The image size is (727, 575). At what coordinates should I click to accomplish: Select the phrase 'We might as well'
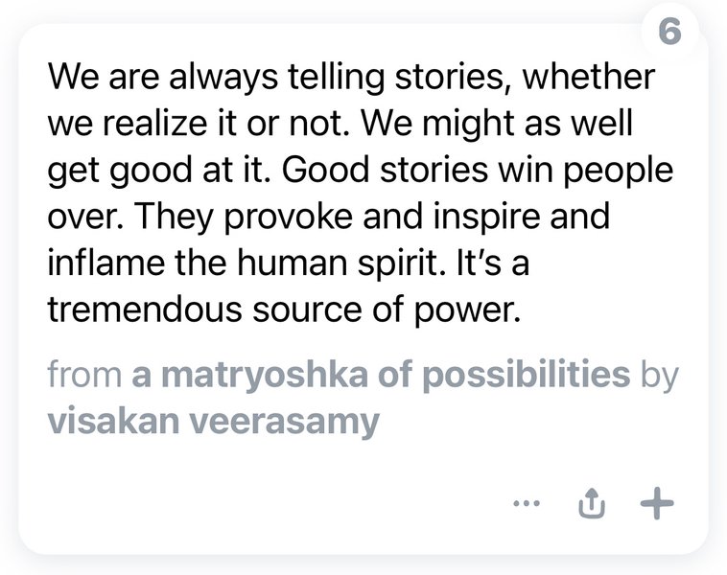pyautogui.click(x=497, y=124)
